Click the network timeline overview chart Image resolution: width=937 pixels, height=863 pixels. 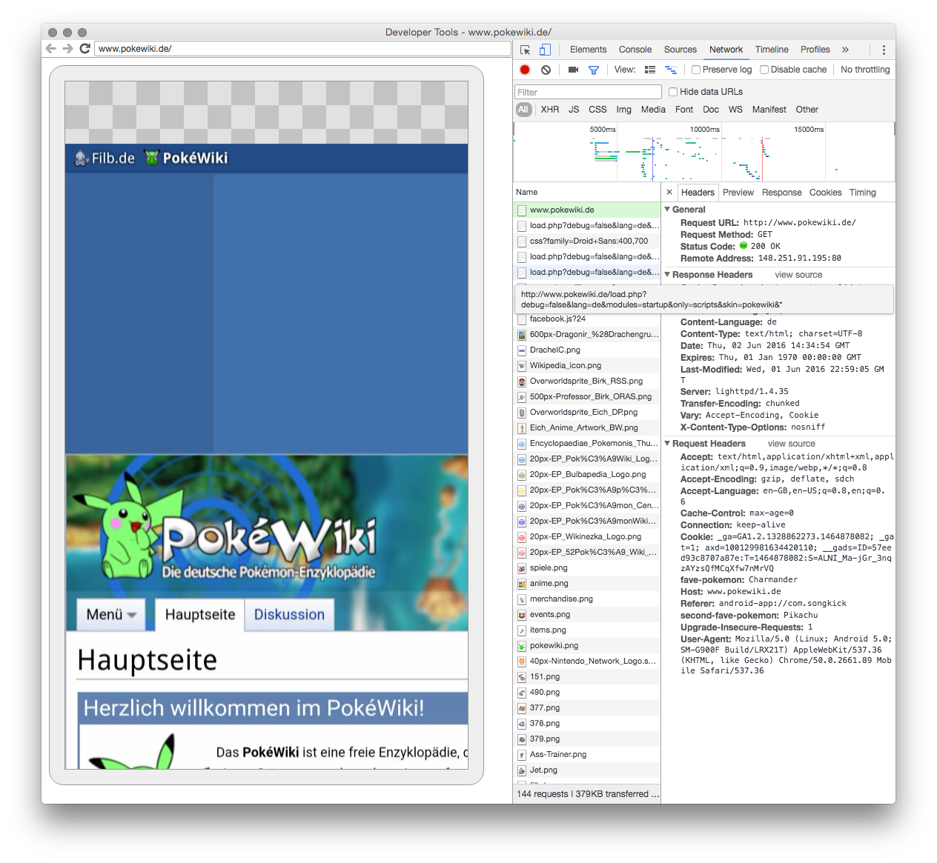coord(703,152)
